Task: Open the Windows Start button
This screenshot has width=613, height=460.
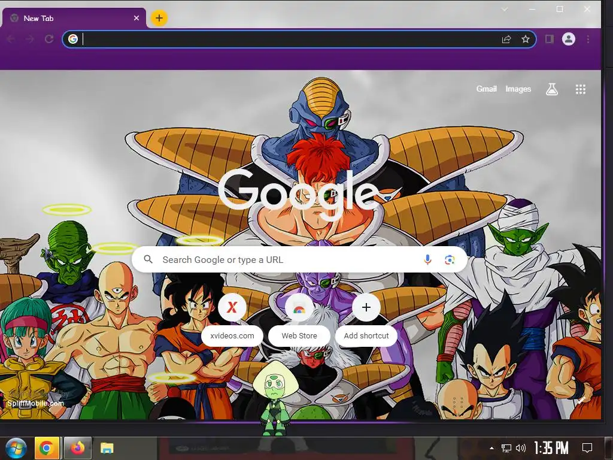Action: point(16,448)
